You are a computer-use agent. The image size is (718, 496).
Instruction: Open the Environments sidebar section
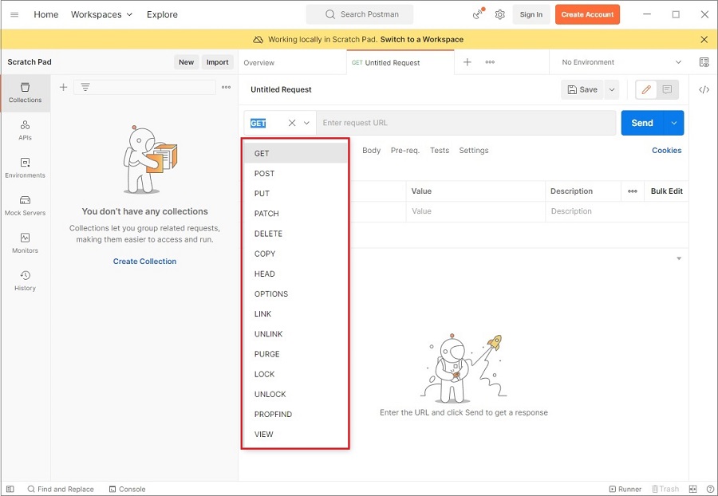coord(26,168)
